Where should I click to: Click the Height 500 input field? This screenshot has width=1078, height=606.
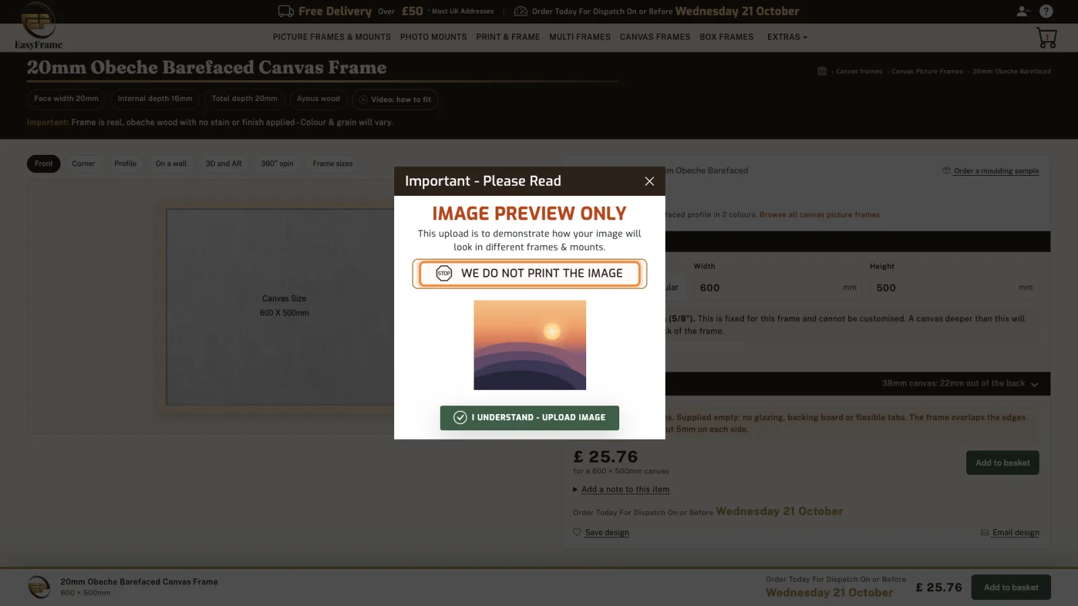pos(954,288)
